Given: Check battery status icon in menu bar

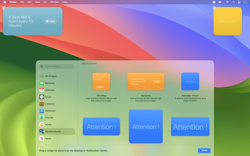Looking at the screenshot, I should pyautogui.click(x=221, y=2).
